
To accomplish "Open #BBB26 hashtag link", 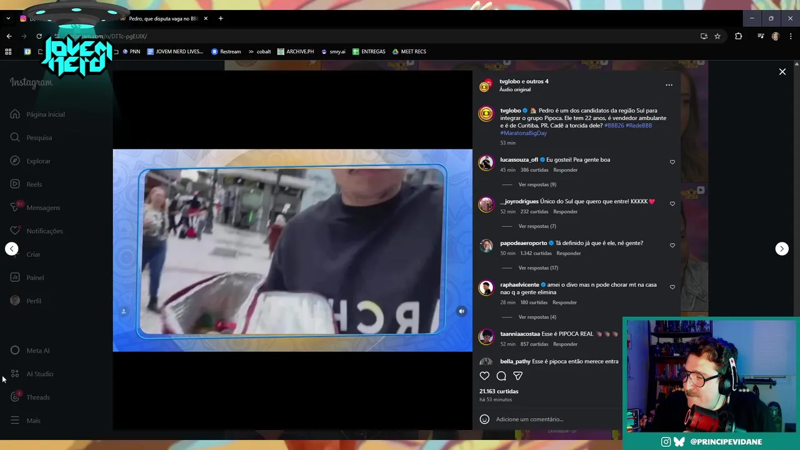I will click(x=614, y=126).
